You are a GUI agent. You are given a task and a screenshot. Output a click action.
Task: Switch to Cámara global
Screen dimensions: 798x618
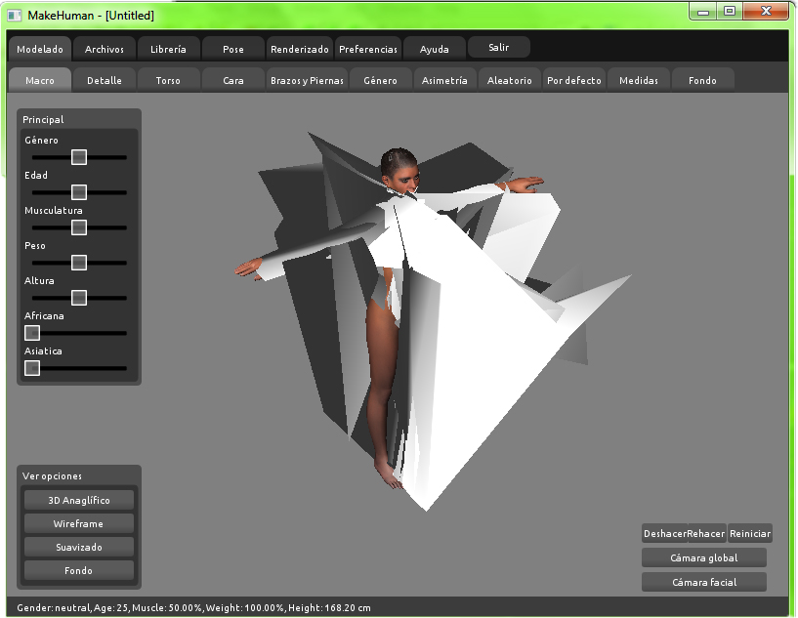704,557
